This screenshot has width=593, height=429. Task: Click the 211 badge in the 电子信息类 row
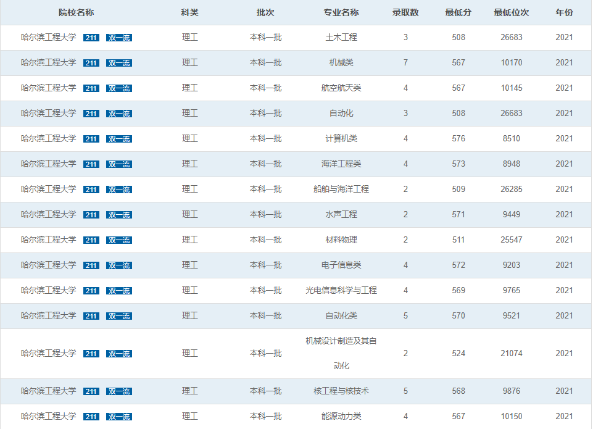click(x=91, y=265)
